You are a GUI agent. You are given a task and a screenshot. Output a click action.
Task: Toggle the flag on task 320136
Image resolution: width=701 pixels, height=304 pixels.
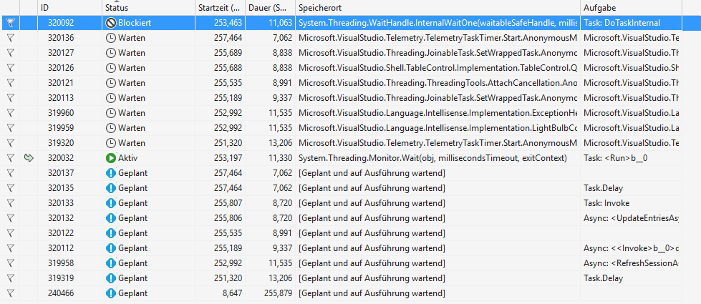click(11, 38)
